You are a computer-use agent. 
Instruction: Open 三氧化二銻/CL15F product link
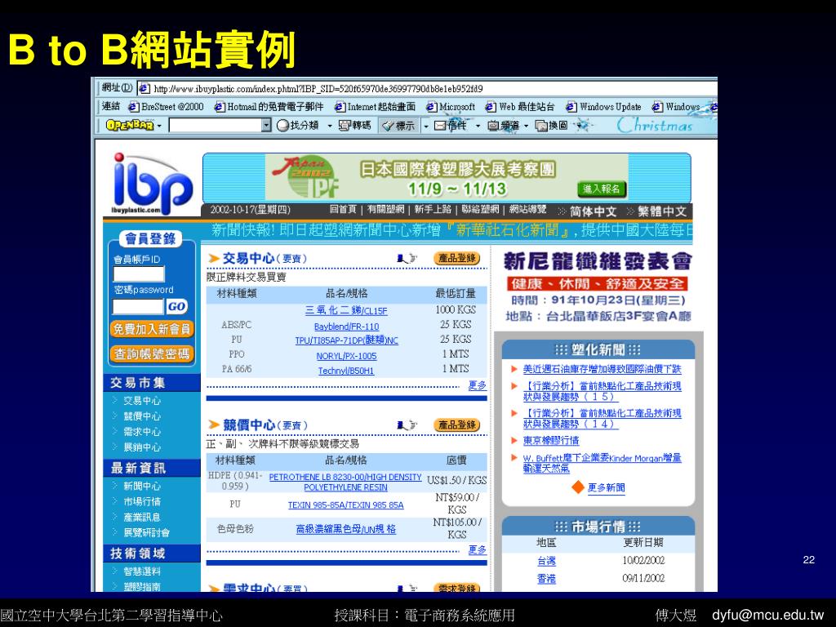click(346, 310)
